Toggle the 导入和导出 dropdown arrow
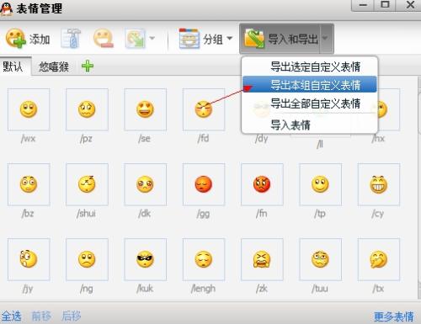 (326, 39)
